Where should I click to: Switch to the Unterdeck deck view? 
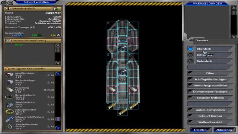tap(214, 61)
